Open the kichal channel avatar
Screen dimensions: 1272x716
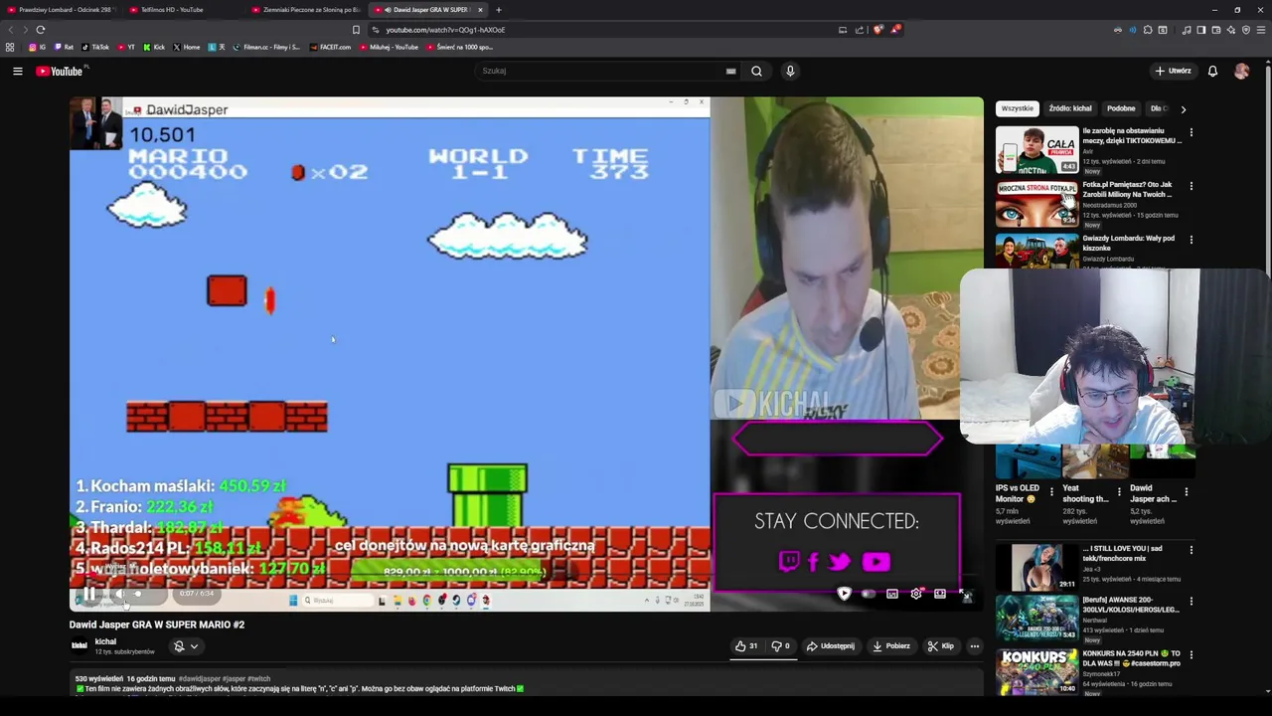79,645
